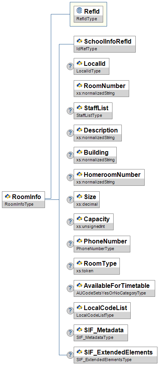Image resolution: width=166 pixels, height=365 pixels.
Task: Click the help icon beside SIF_Metadata
Action: coord(70,333)
